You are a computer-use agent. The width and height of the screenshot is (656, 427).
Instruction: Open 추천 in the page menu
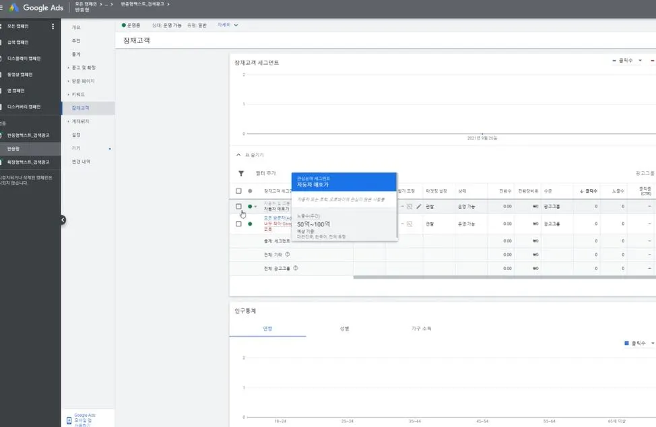[x=76, y=41]
